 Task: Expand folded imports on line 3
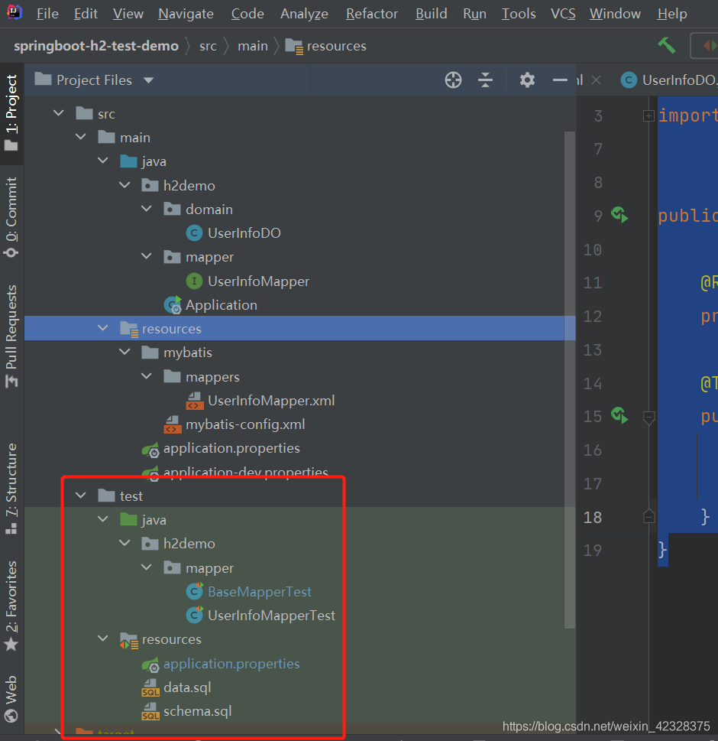pos(648,115)
